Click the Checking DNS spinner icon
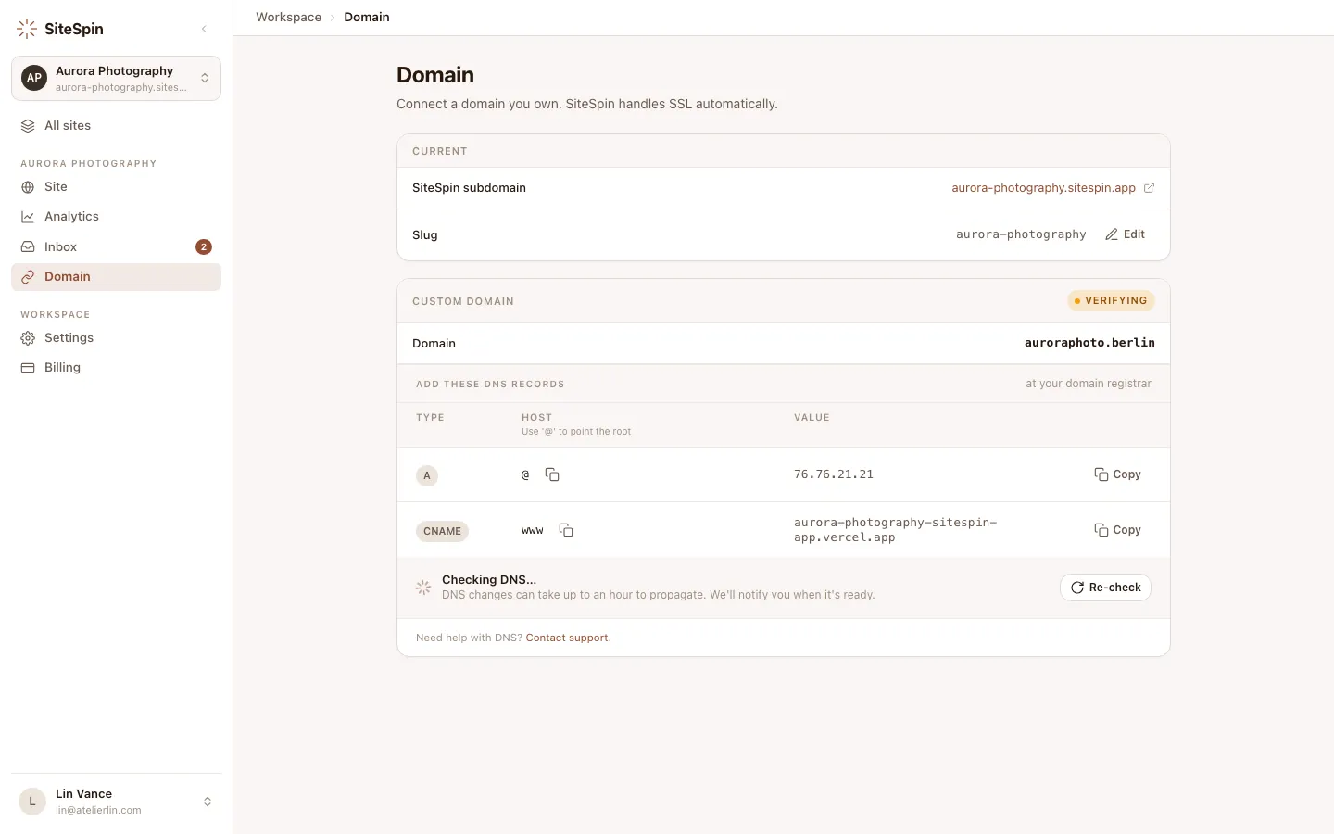The width and height of the screenshot is (1334, 834). [423, 588]
